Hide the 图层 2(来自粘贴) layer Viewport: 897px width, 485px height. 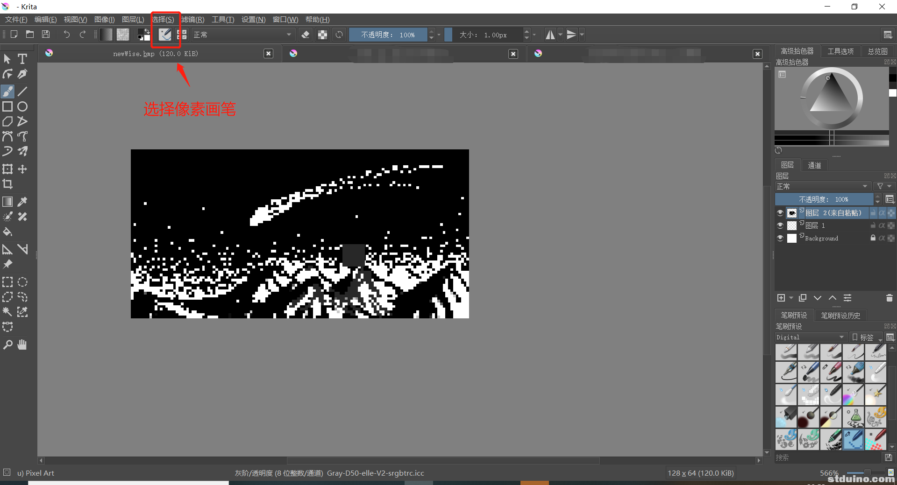[780, 213]
